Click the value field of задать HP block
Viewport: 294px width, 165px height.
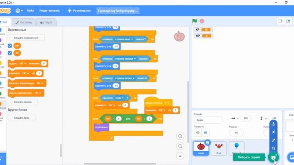point(44,64)
